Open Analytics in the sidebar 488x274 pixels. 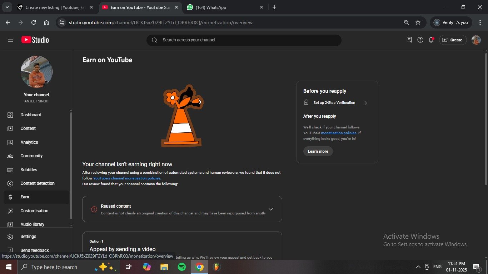tap(29, 142)
